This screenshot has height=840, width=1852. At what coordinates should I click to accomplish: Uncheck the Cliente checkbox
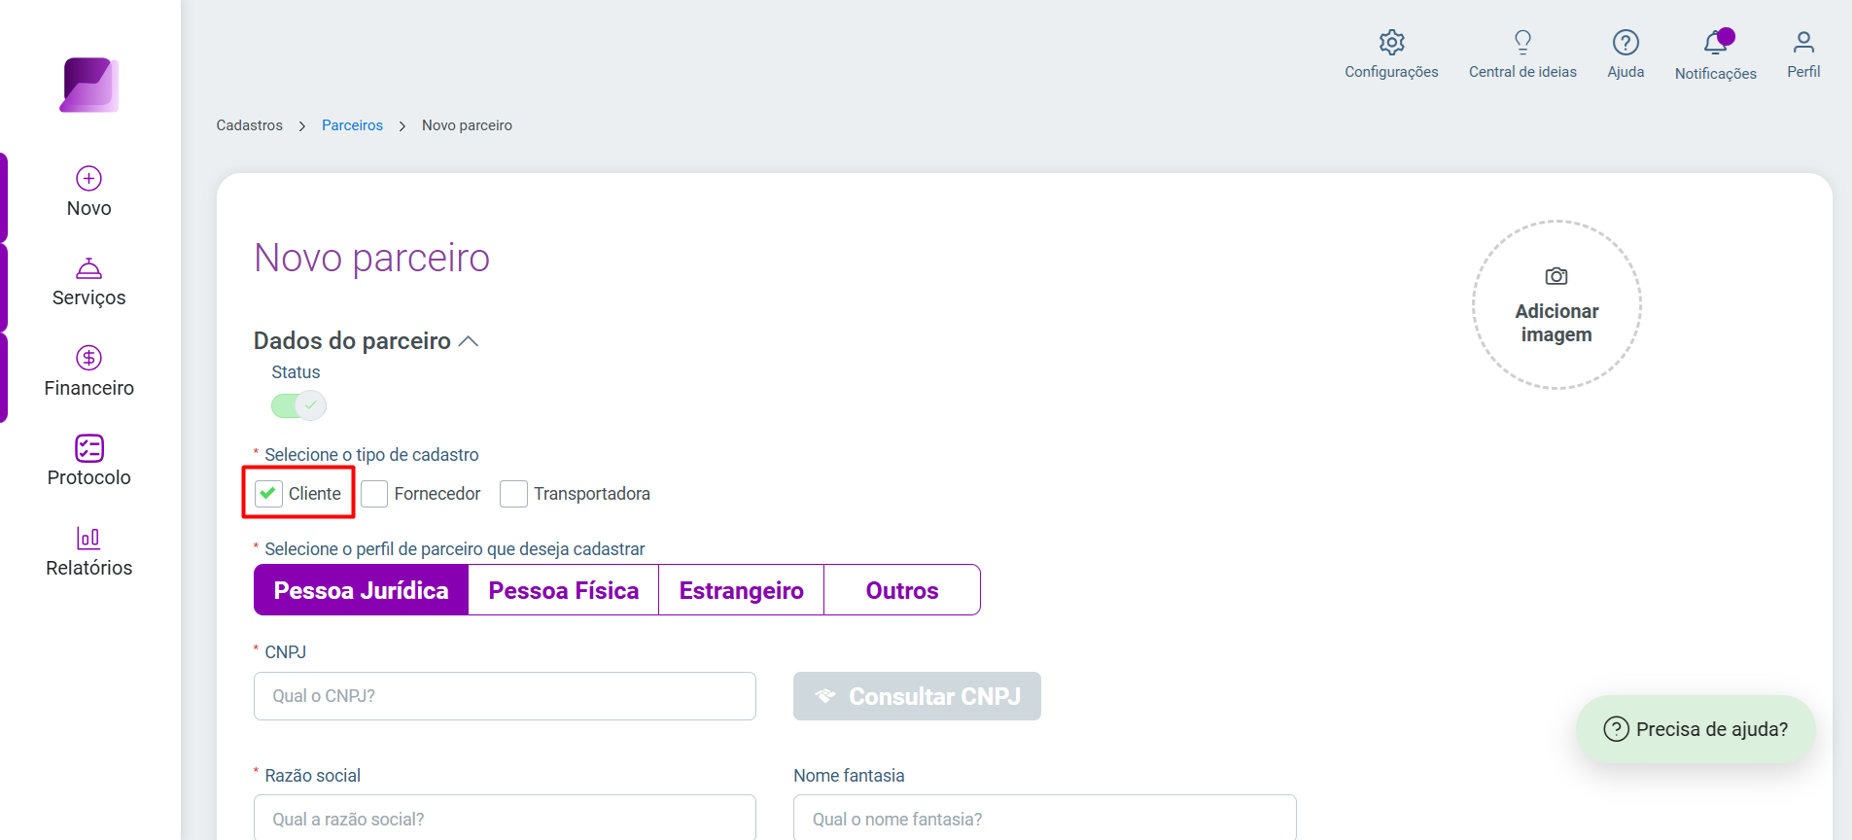[267, 494]
